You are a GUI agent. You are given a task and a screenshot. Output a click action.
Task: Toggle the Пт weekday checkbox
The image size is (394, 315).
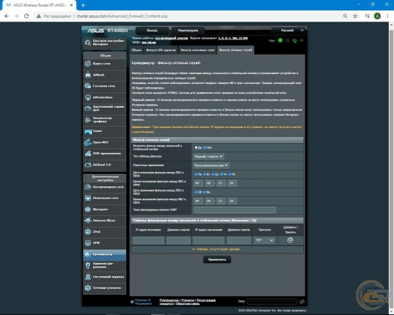[x=230, y=174]
